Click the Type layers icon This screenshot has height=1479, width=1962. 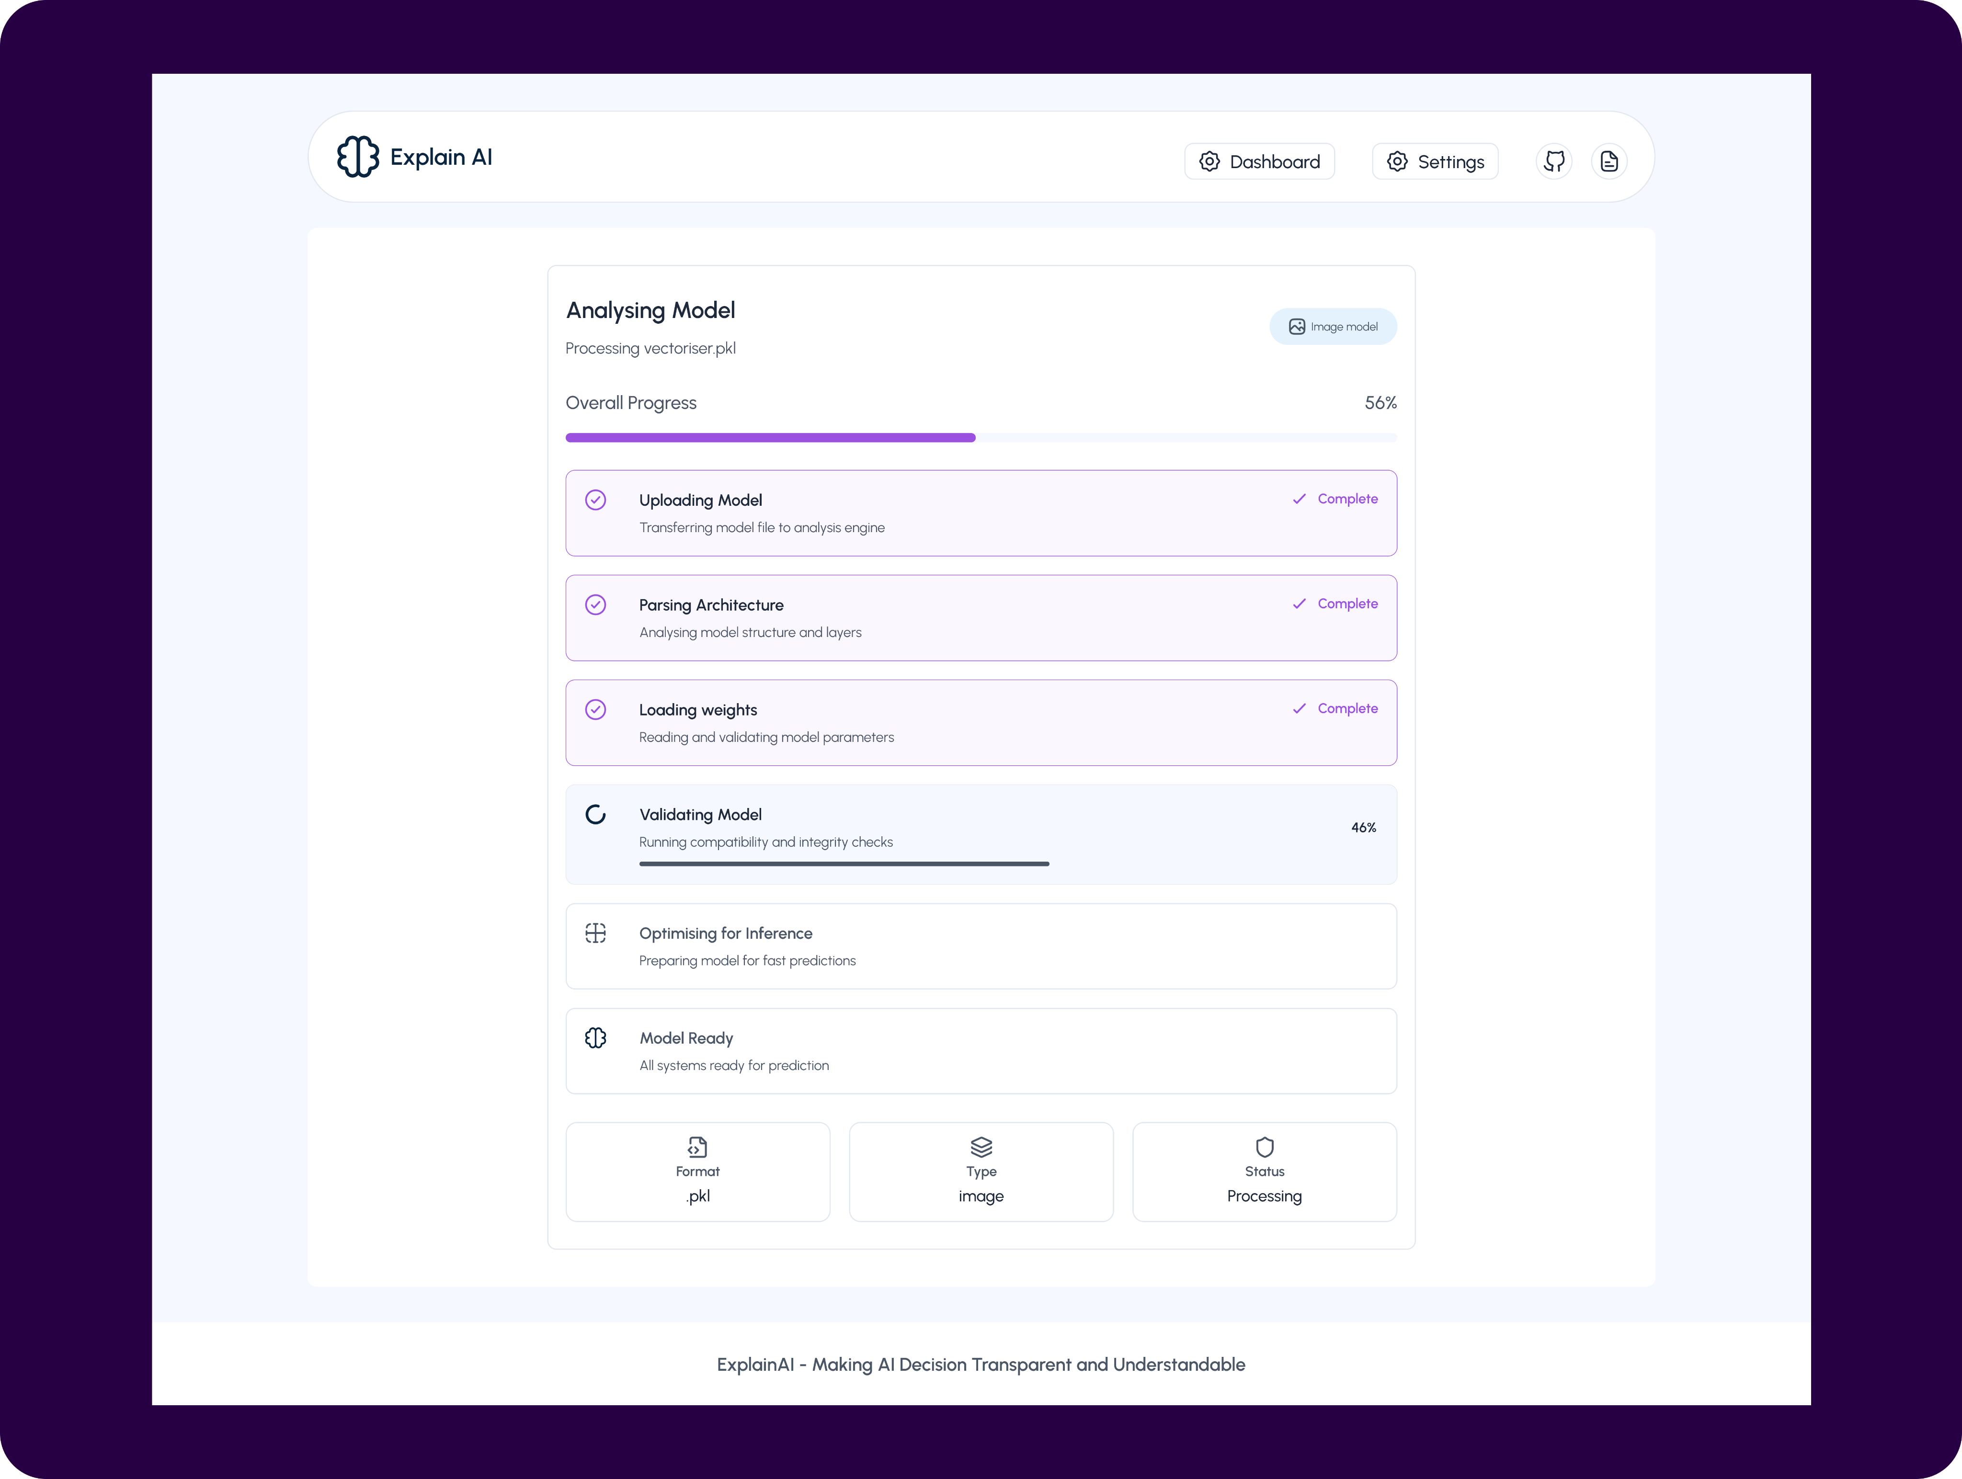(981, 1147)
